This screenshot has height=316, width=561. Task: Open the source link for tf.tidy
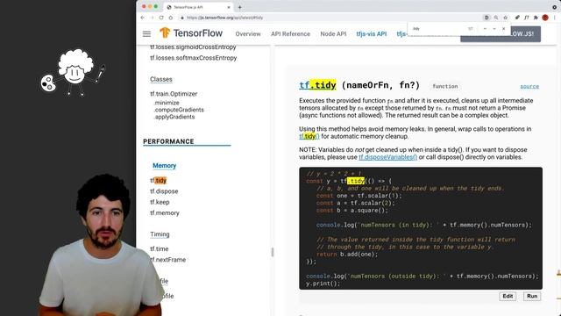click(529, 86)
